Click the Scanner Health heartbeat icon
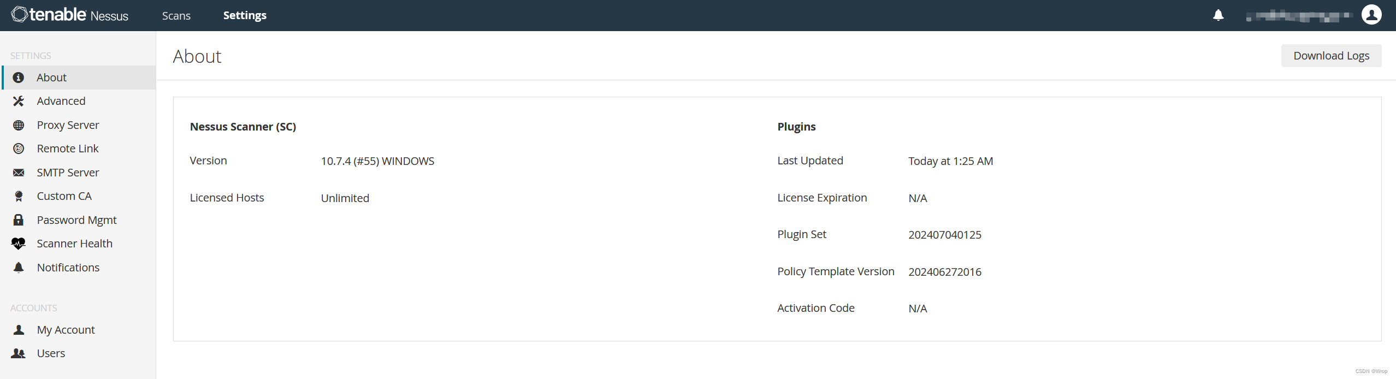The height and width of the screenshot is (379, 1396). coord(19,244)
